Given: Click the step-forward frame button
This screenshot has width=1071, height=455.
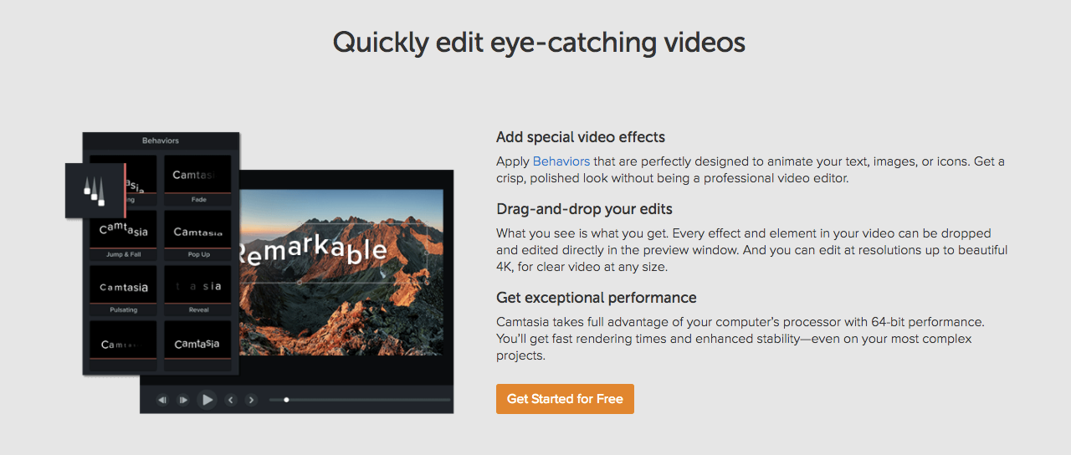Looking at the screenshot, I should pos(183,401).
